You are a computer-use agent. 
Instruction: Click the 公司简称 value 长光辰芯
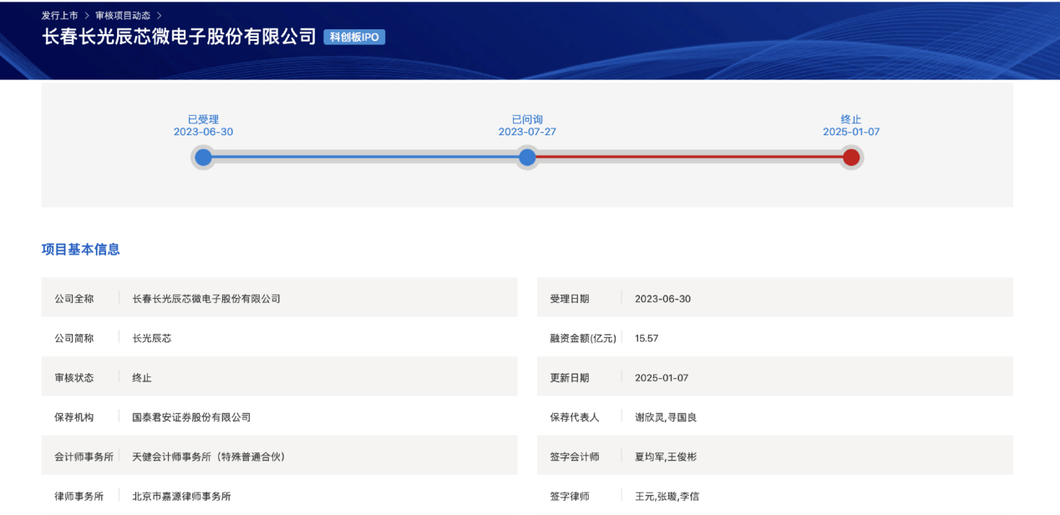(x=151, y=338)
